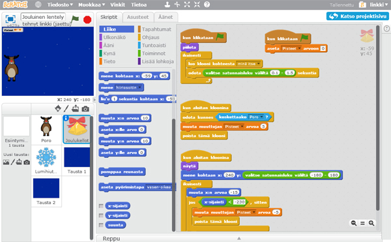Open the Tiedosto menu
Image resolution: width=391 pixels, height=242 pixels.
click(x=60, y=5)
